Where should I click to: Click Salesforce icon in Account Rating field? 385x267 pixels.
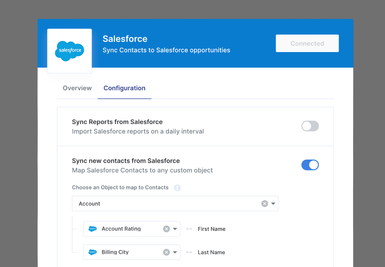click(93, 229)
